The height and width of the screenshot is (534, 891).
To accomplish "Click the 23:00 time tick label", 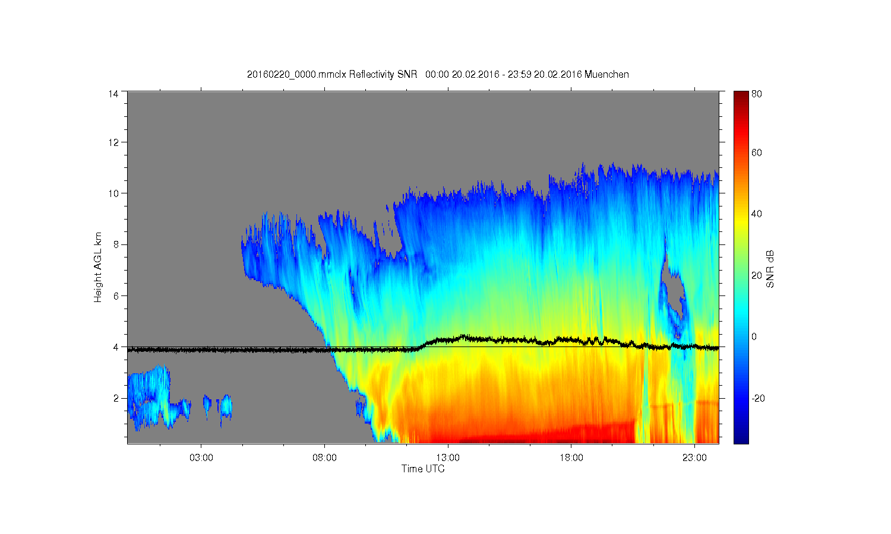I will (694, 458).
